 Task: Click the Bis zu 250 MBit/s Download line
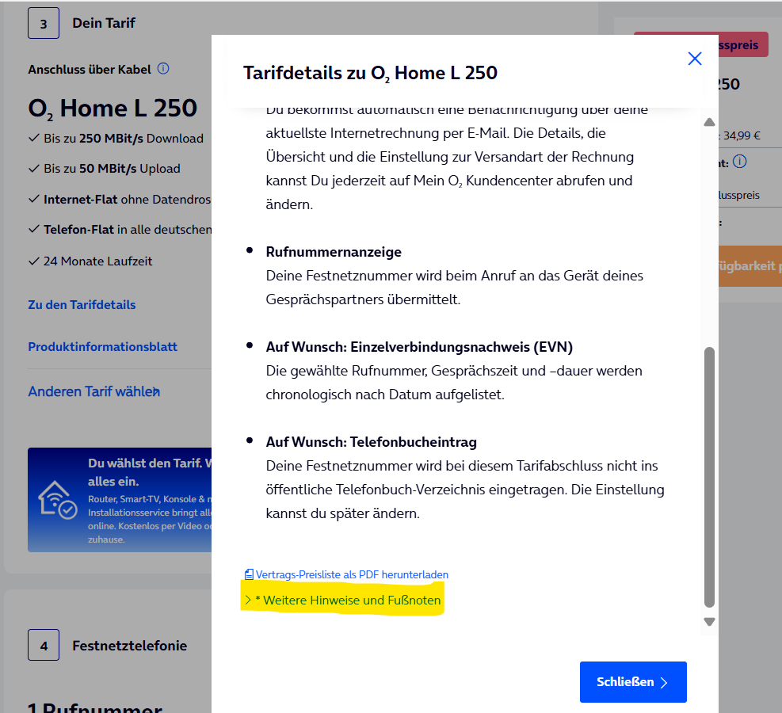124,138
